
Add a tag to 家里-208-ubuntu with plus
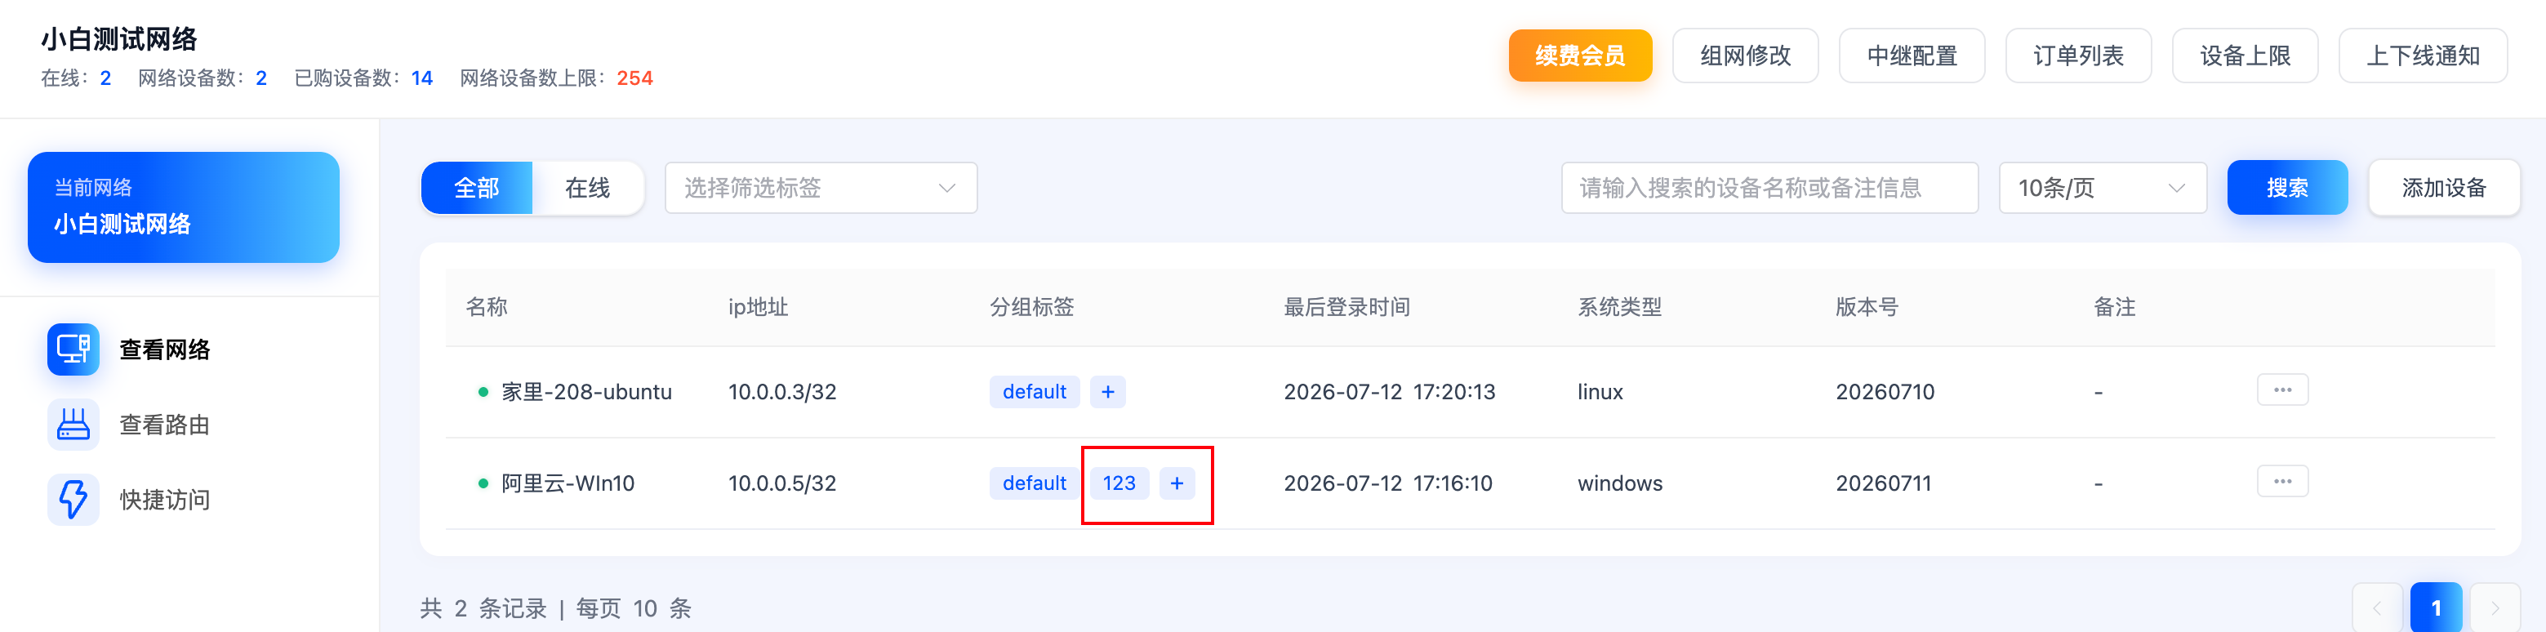[x=1107, y=392]
